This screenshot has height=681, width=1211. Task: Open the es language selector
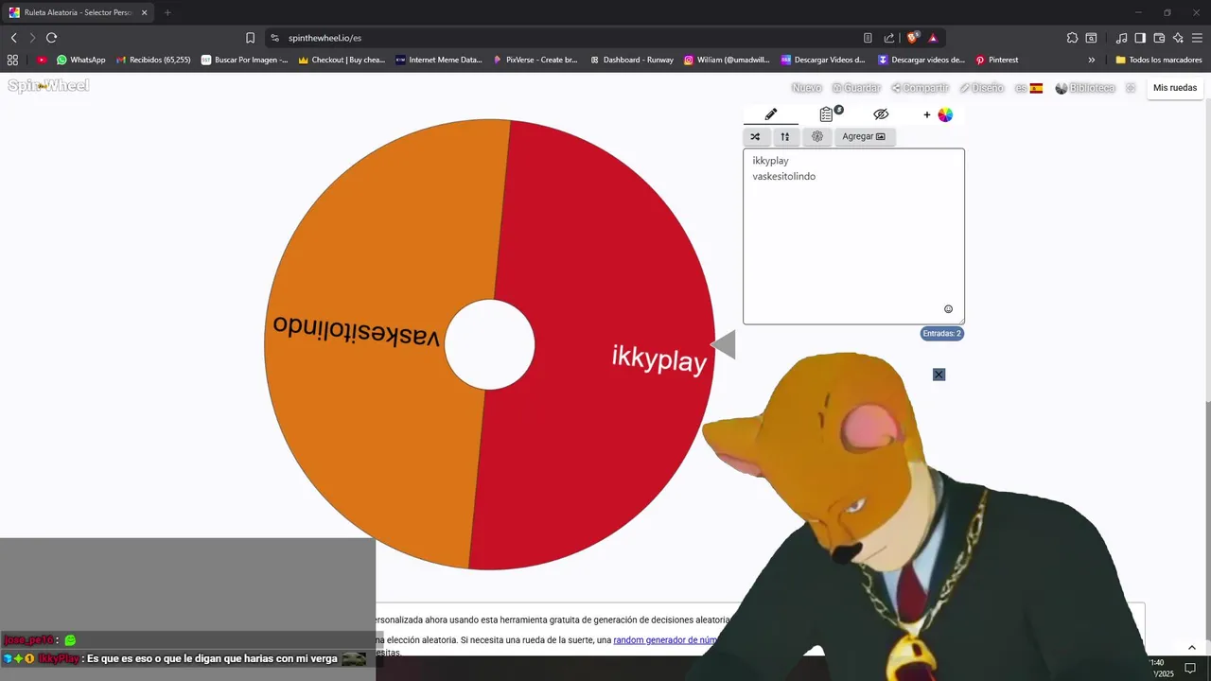pyautogui.click(x=1028, y=88)
